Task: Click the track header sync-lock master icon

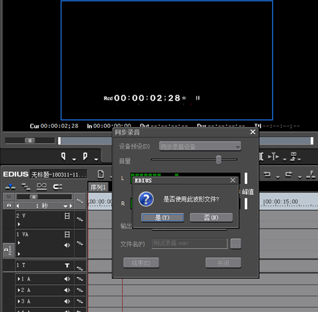Action: click(x=80, y=201)
